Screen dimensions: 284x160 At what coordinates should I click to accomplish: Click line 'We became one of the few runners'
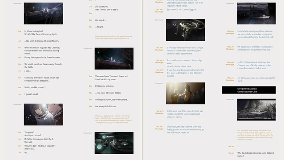(255, 48)
